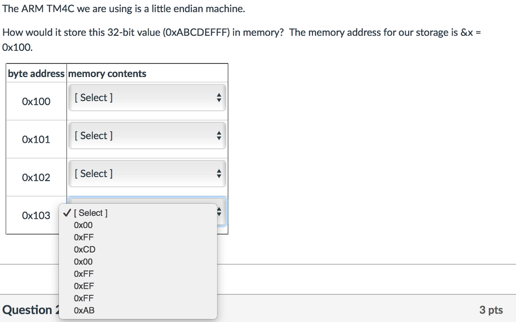Click the 0x103 byte address cell

tap(36, 215)
